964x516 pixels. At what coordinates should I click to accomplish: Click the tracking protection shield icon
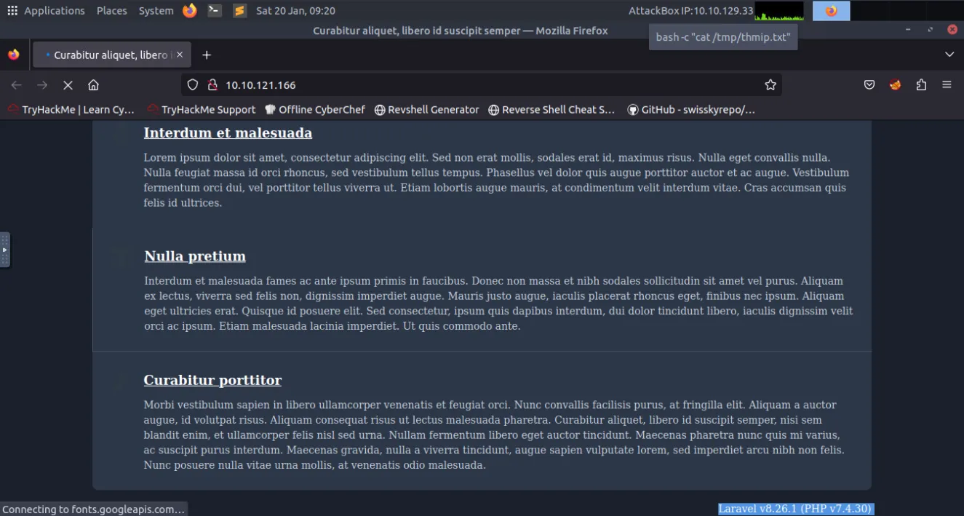point(193,85)
